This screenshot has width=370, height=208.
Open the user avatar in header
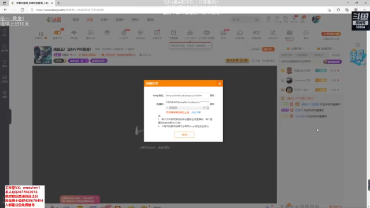tap(316, 19)
